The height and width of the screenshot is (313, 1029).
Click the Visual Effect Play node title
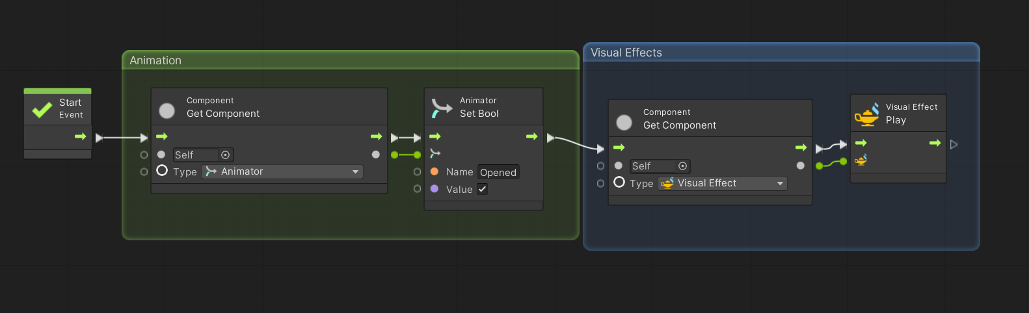tap(911, 114)
